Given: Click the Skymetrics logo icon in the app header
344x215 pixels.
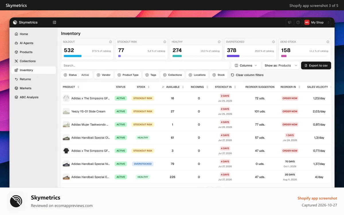Looking at the screenshot, I should (x=15, y=22).
